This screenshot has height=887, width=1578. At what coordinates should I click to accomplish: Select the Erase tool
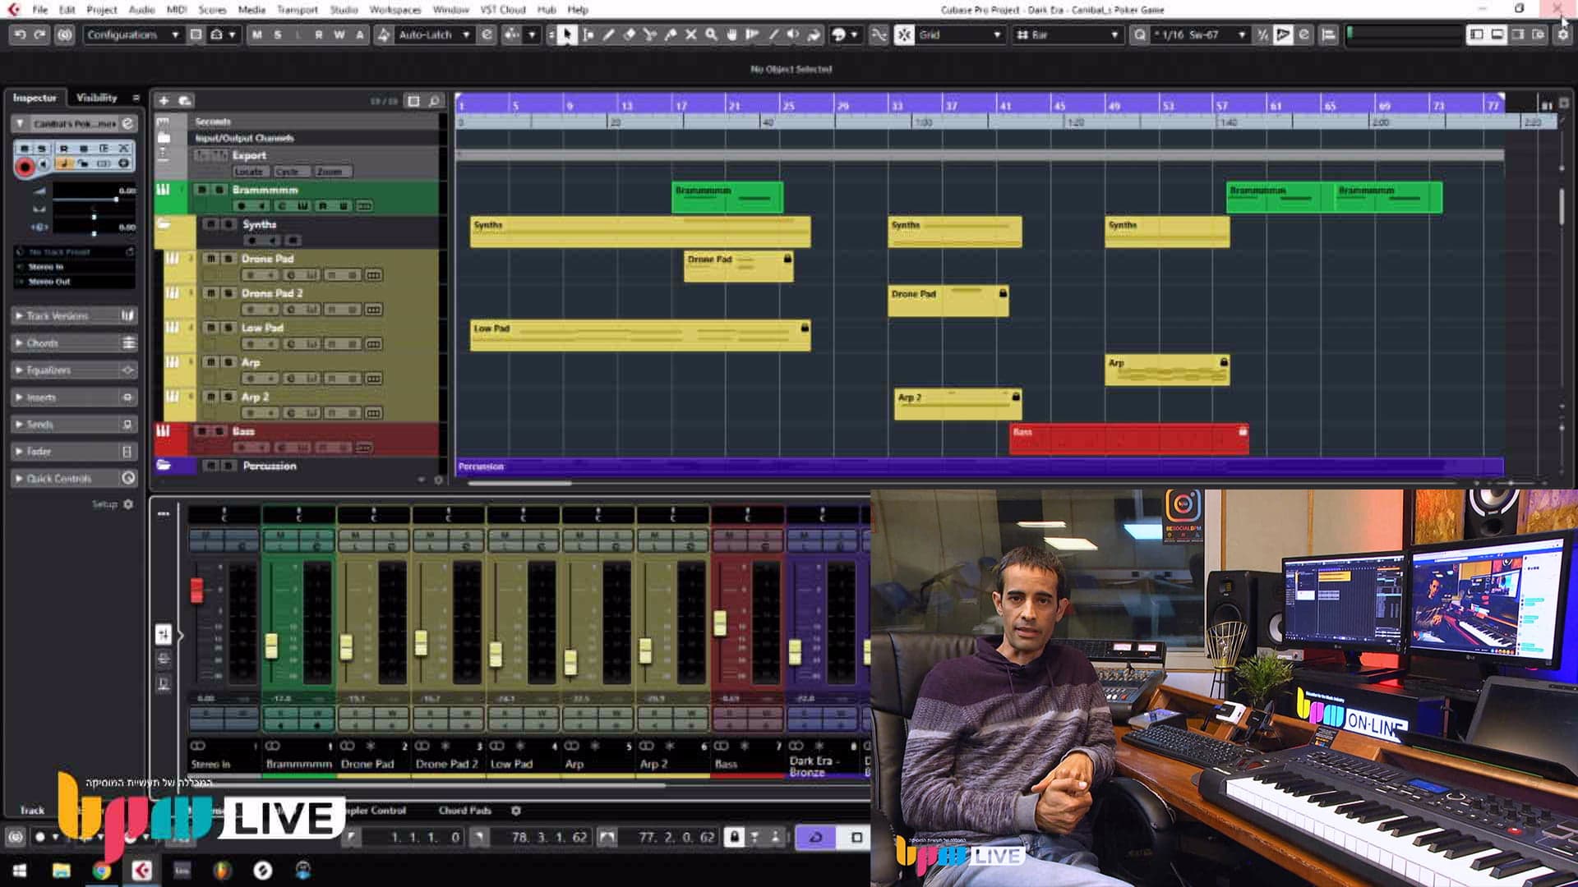tap(630, 34)
